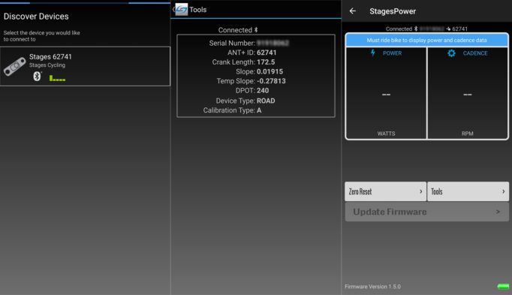Click the Stages logo icon in Tools header
The width and height of the screenshot is (512, 295).
click(x=181, y=10)
